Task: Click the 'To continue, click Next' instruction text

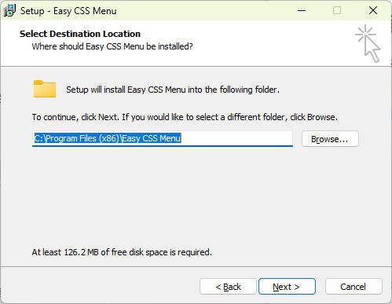Action: pyautogui.click(x=185, y=117)
